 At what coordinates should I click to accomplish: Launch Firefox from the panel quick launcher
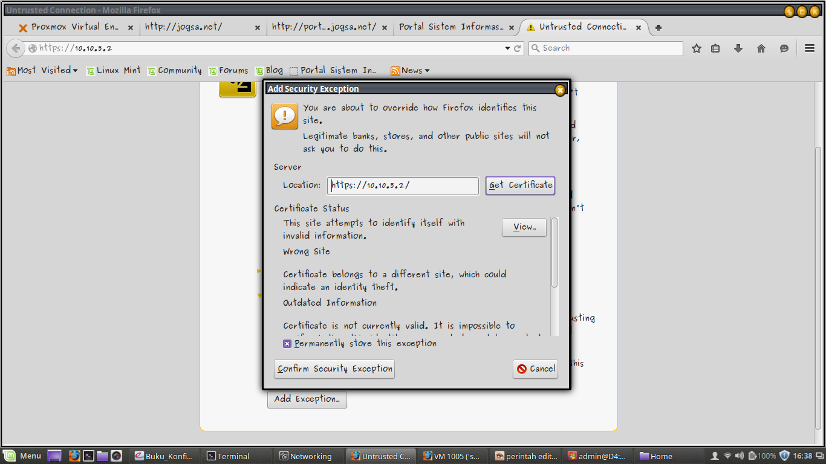[x=74, y=456]
